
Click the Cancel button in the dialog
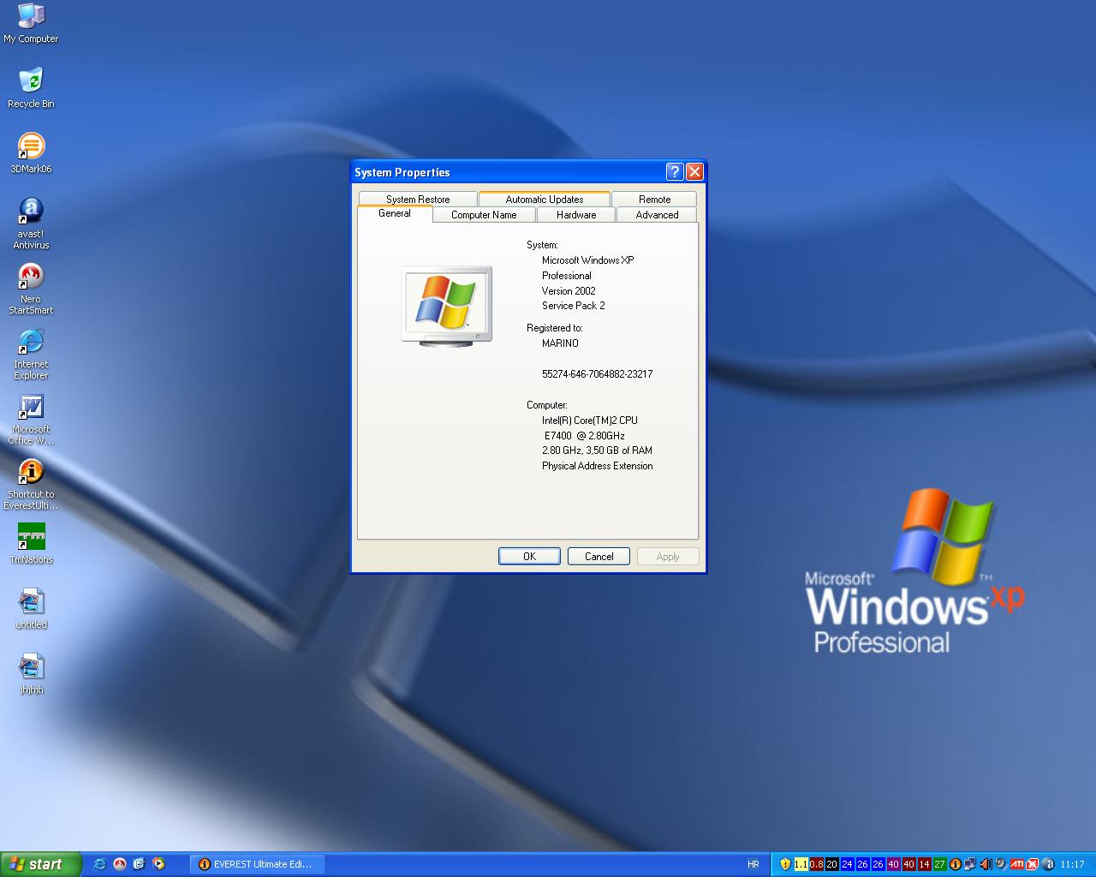click(x=599, y=557)
